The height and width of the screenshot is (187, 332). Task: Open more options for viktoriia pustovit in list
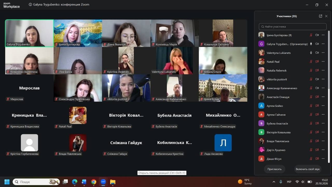point(323,79)
